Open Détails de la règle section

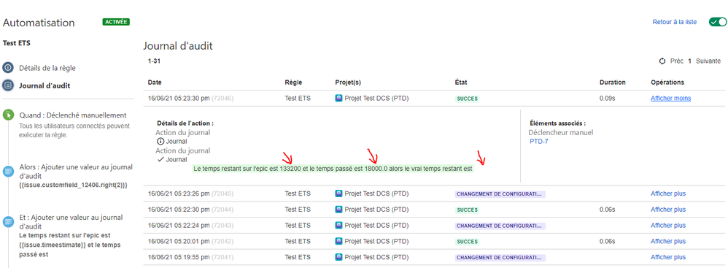pos(47,68)
